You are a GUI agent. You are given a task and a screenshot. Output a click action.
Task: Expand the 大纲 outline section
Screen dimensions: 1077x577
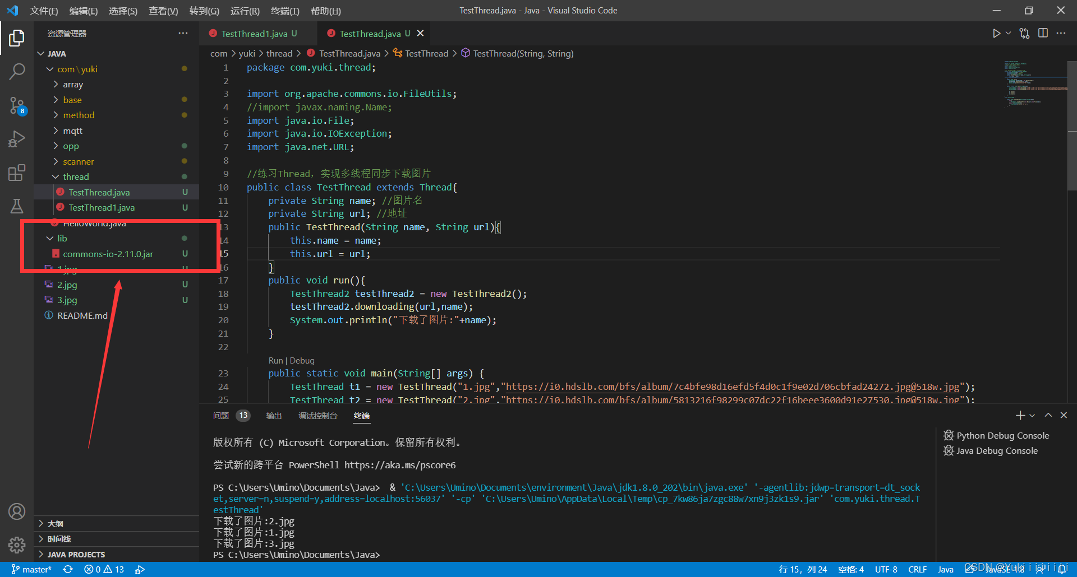116,523
